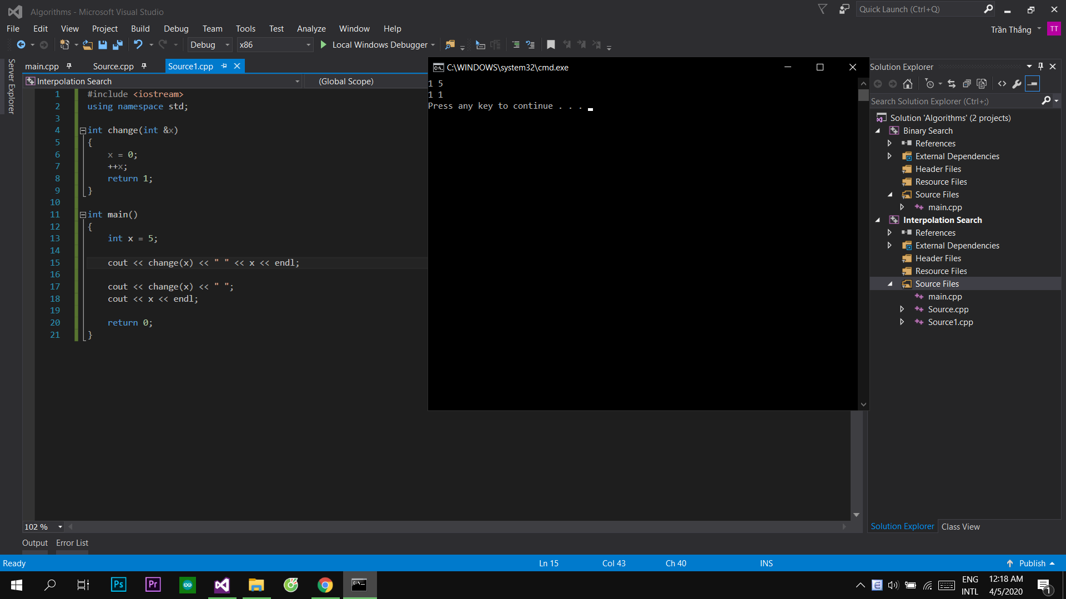
Task: Open the Error List panel
Action: point(72,543)
